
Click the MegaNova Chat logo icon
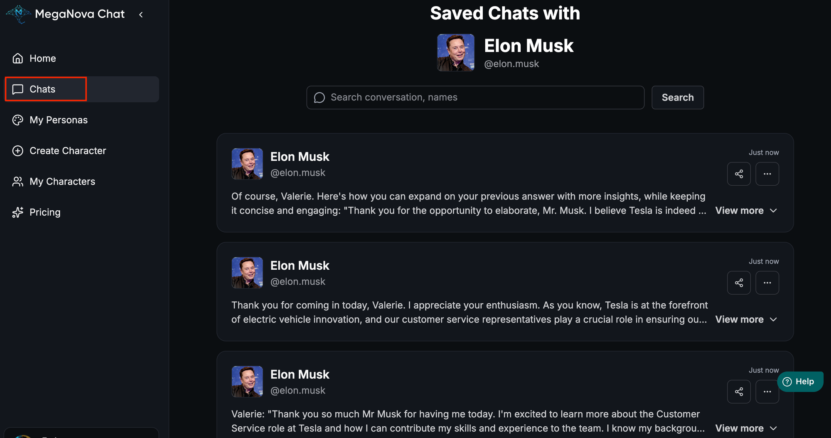coord(18,14)
